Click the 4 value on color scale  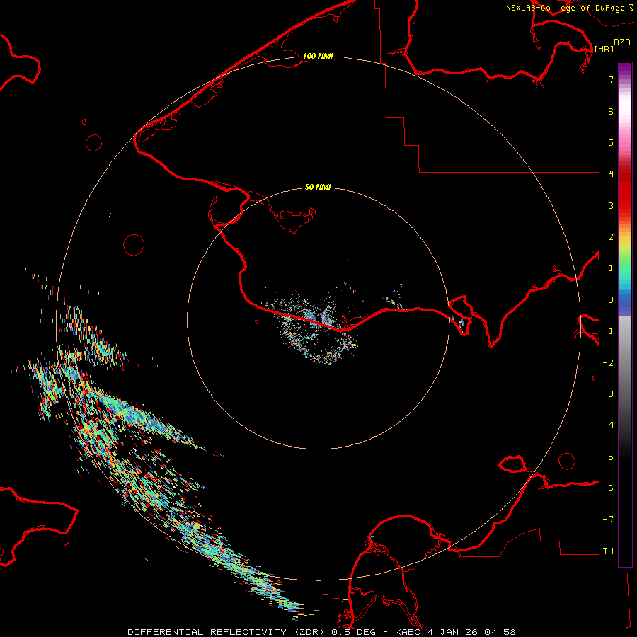click(x=611, y=174)
